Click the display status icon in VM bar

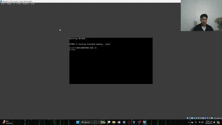(203, 118)
